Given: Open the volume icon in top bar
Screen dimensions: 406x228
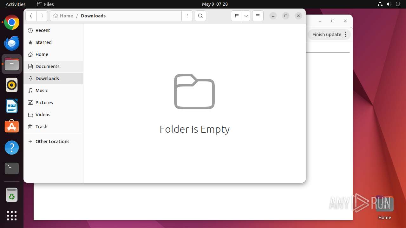Looking at the screenshot, I should point(389,4).
